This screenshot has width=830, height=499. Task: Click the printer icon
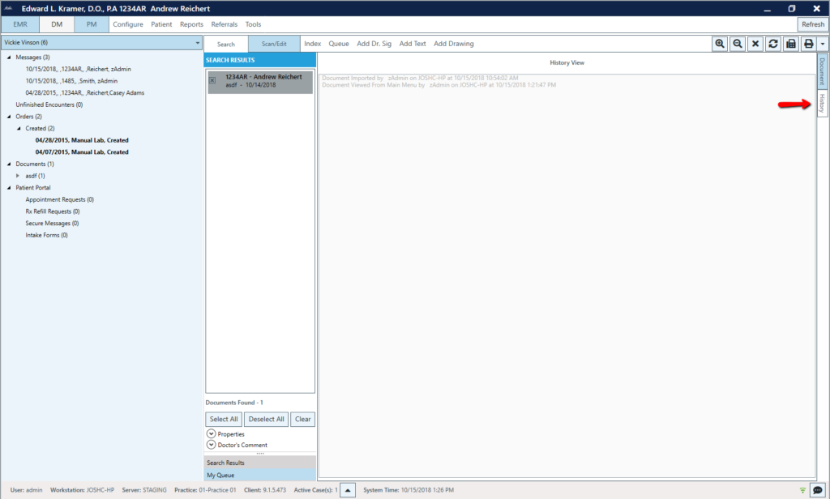[809, 44]
